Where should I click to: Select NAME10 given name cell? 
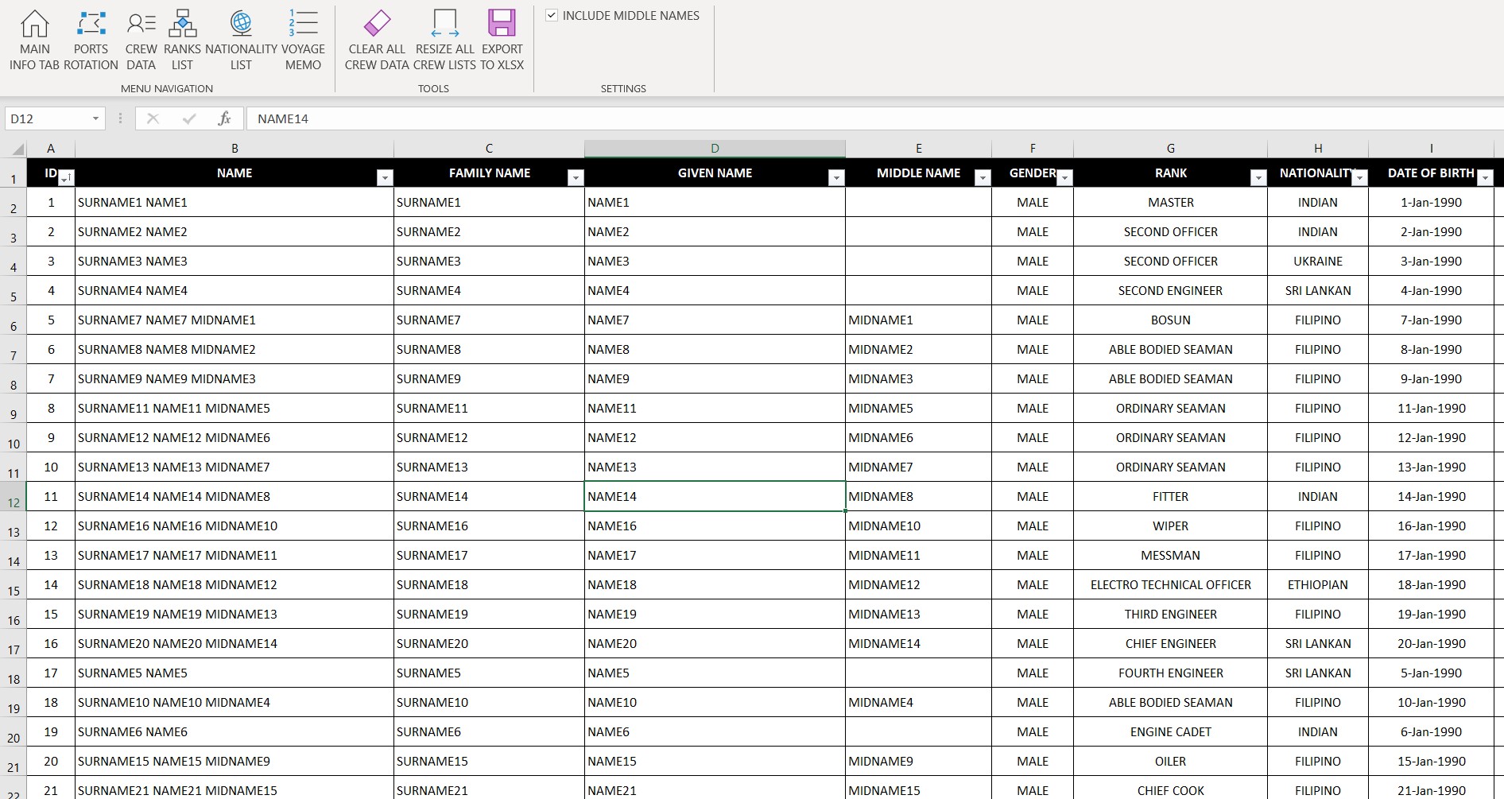[x=715, y=702]
